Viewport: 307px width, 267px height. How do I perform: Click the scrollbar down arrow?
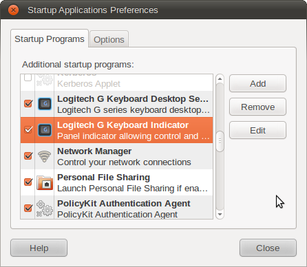click(220, 215)
